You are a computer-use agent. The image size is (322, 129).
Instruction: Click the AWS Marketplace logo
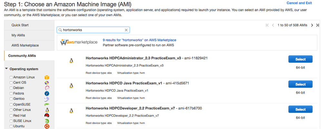pos(79,42)
